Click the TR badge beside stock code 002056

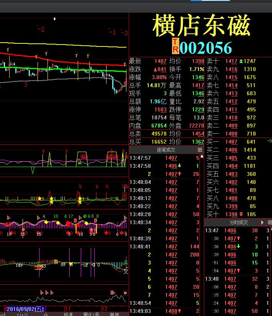(x=175, y=46)
